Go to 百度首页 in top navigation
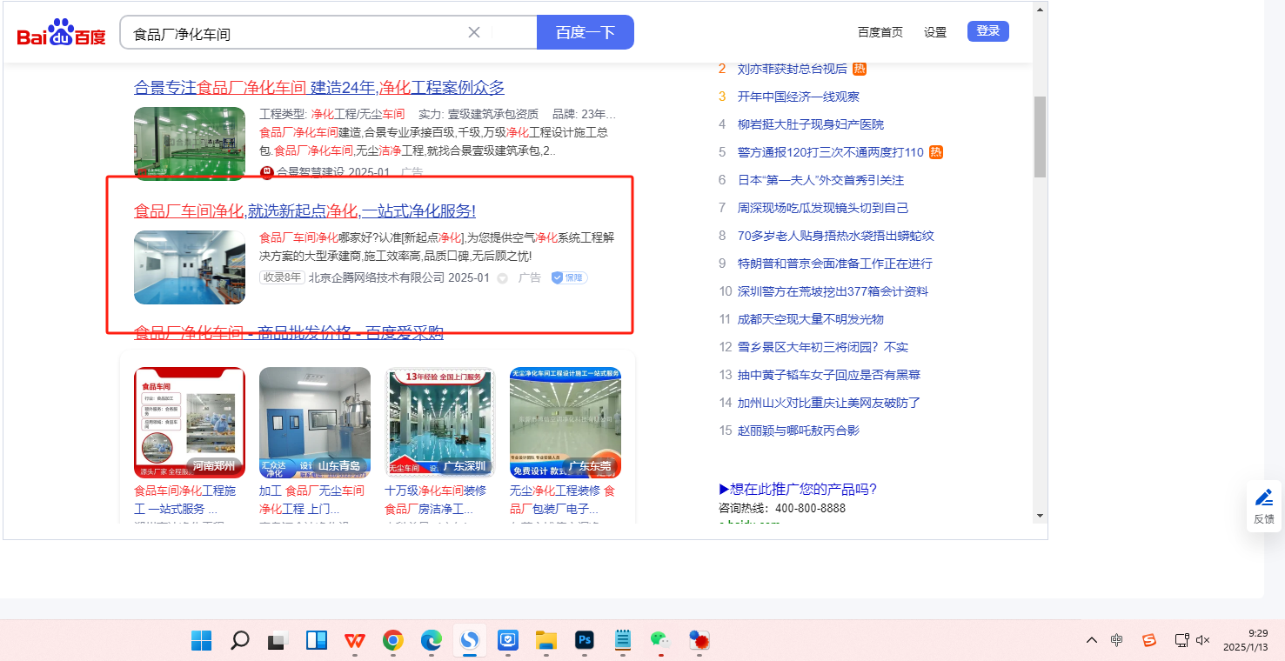The image size is (1285, 661). [x=880, y=32]
